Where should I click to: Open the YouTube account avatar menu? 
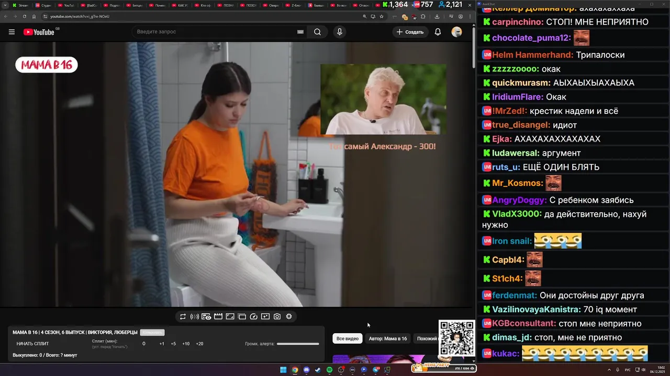point(457,32)
